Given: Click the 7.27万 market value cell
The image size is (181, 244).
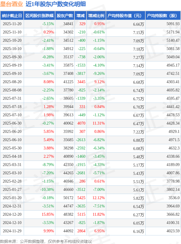Looking at the screenshot, I should tap(138, 57).
